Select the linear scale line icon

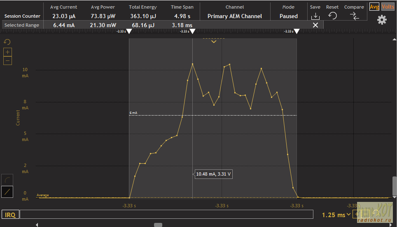(x=7, y=191)
